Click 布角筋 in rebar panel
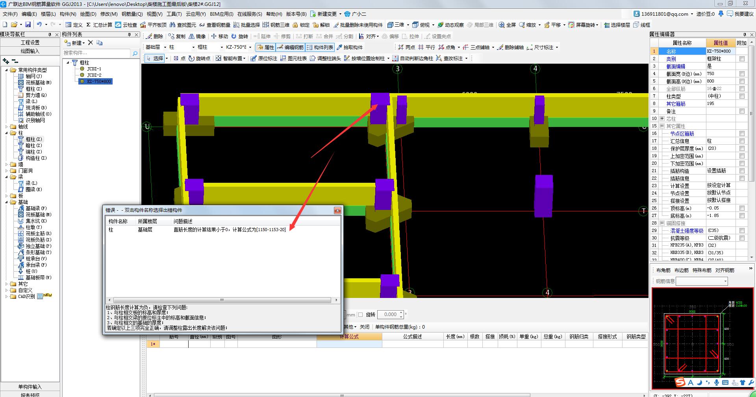The height and width of the screenshot is (397, 756). [663, 270]
